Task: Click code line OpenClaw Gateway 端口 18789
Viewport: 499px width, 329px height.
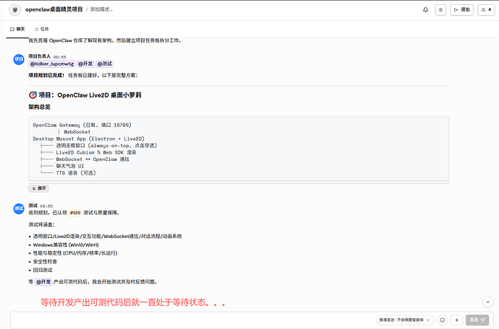Action: [82, 125]
